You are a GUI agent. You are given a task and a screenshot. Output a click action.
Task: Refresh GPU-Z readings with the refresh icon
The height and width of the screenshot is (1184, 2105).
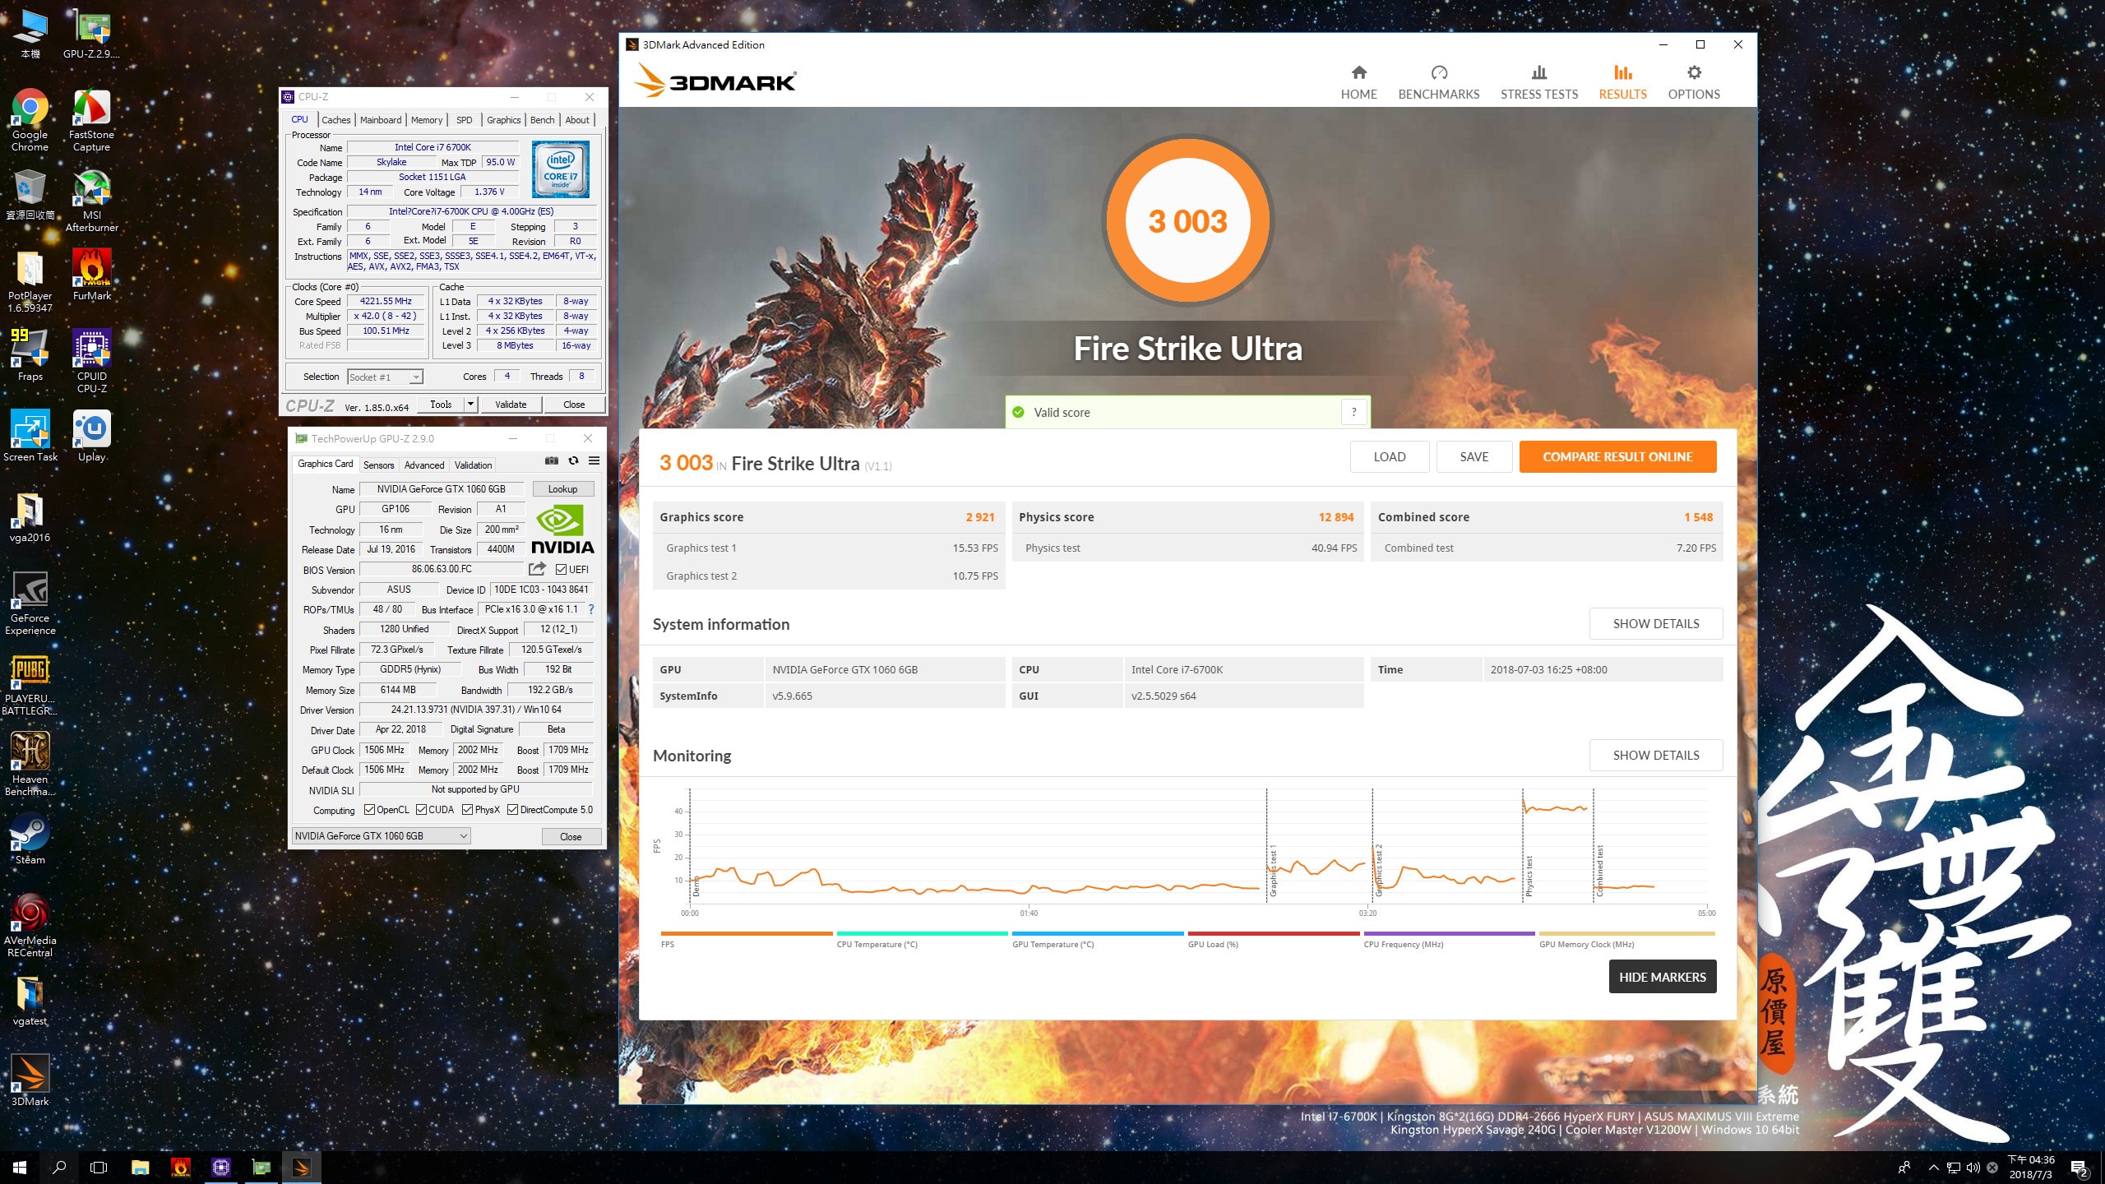[x=573, y=460]
